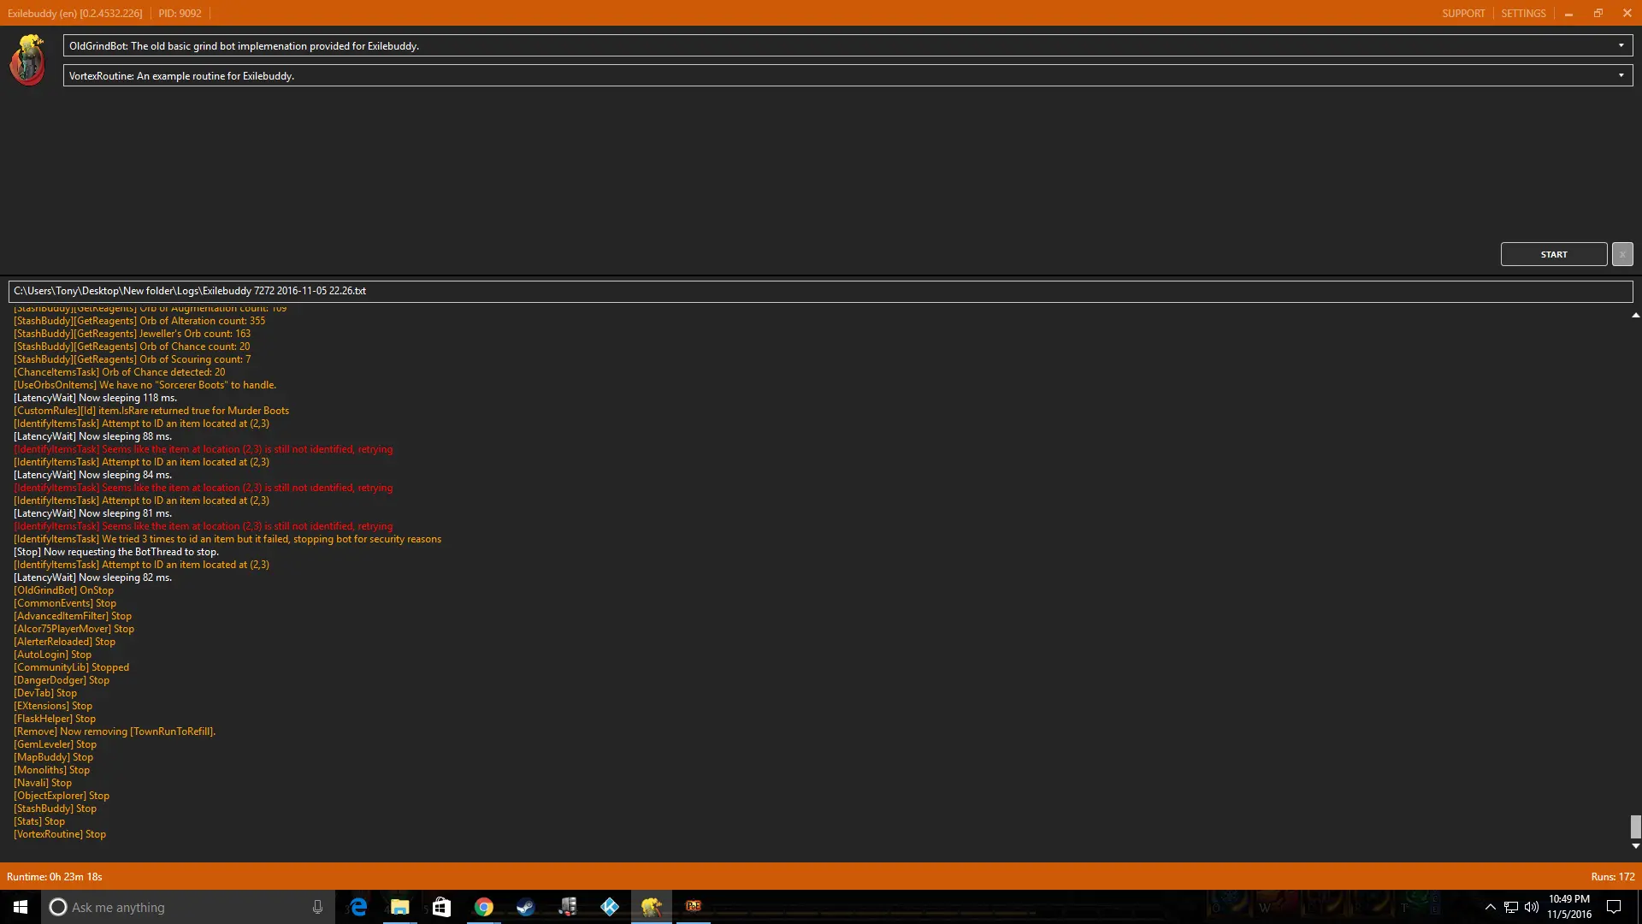The image size is (1642, 924).
Task: Expand the VortexRoutine routine dropdown
Action: tap(1621, 75)
